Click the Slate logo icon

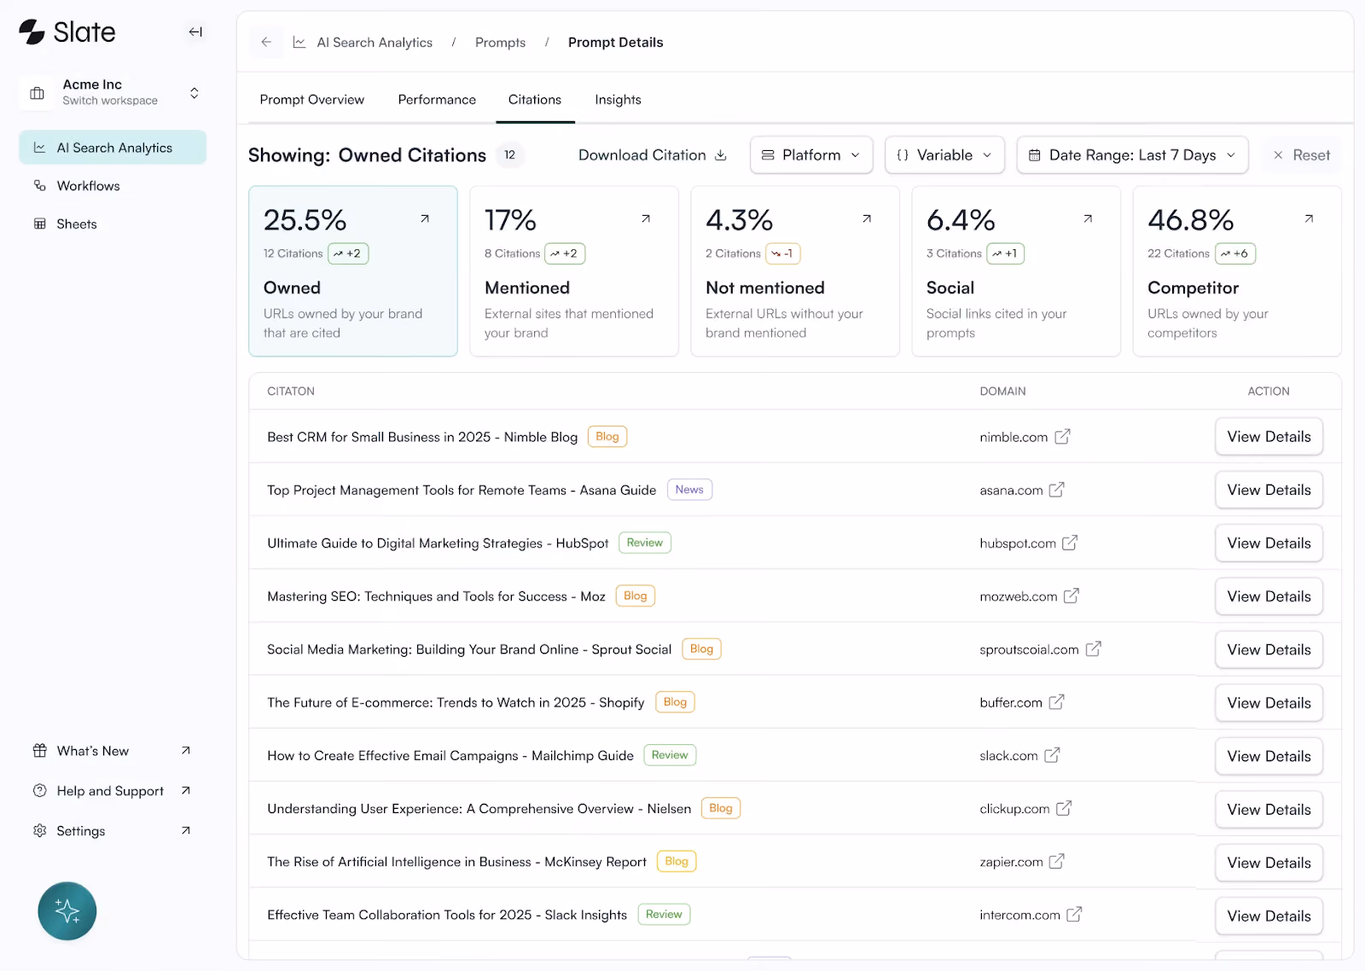[32, 32]
